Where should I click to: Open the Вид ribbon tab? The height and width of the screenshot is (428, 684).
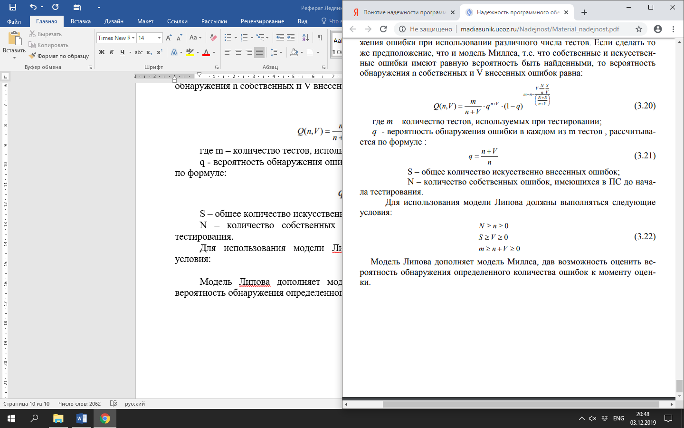(303, 21)
